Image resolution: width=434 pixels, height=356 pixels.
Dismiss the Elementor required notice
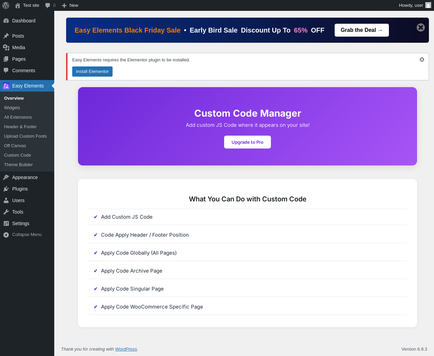coord(422,60)
